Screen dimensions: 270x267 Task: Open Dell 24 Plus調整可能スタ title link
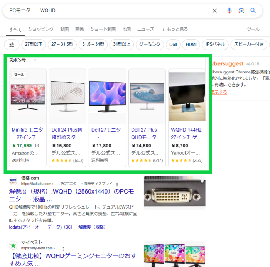(x=67, y=133)
